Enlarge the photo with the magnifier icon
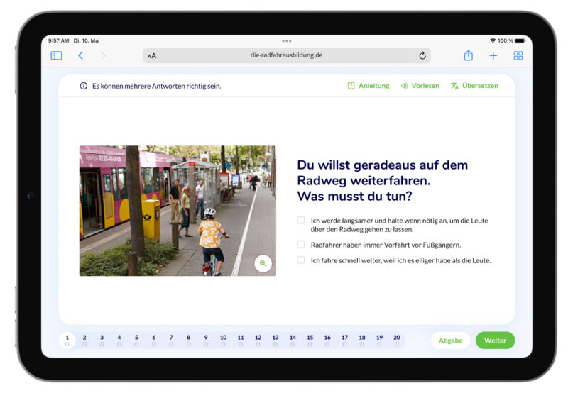The width and height of the screenshot is (568, 398). 263,263
